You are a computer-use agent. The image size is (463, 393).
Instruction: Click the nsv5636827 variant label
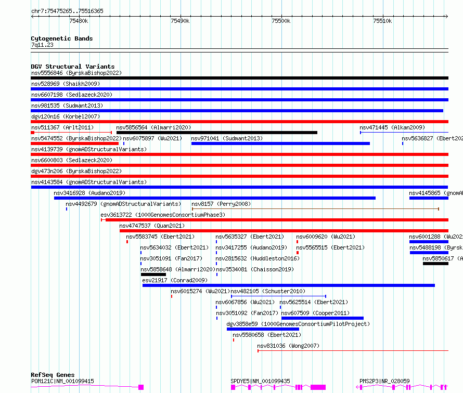pos(432,138)
